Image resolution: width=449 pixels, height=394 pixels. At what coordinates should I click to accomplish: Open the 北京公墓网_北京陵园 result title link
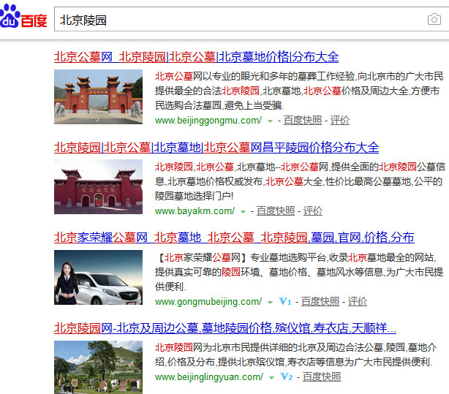point(196,57)
